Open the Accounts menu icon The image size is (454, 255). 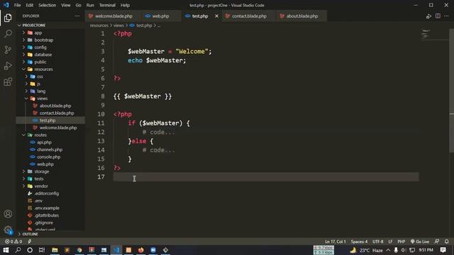point(8,214)
